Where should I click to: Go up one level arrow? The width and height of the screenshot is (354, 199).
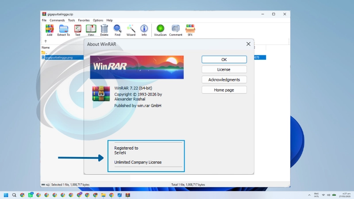[x=46, y=41]
